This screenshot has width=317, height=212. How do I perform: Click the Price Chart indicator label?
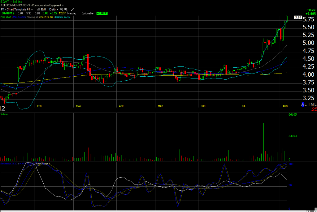point(6,17)
